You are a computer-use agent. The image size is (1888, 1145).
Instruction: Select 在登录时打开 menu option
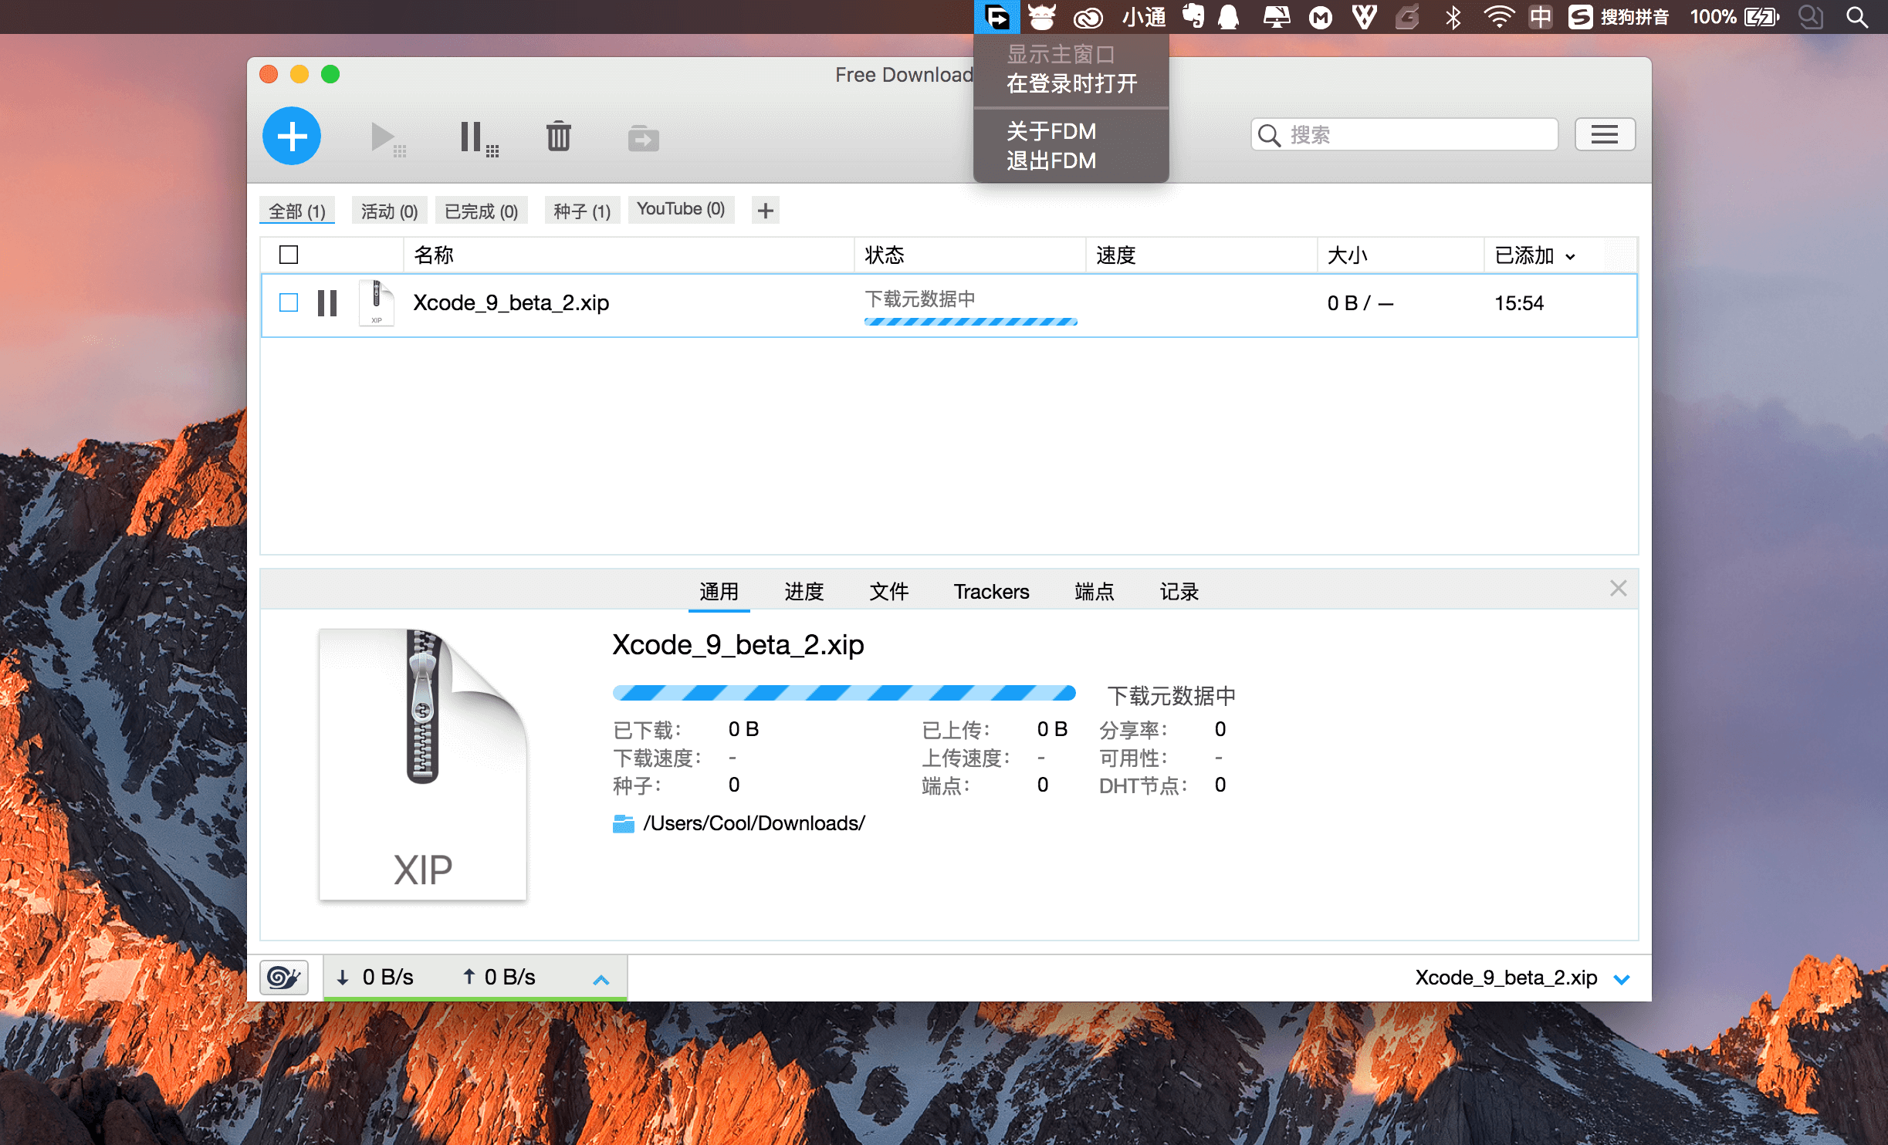pos(1071,83)
